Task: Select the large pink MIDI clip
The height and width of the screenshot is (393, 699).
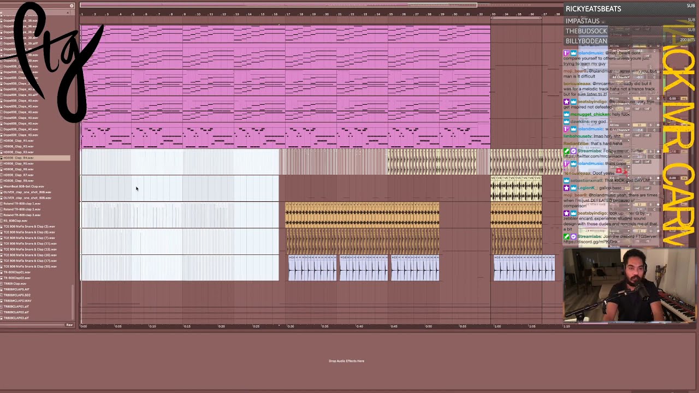Action: (x=286, y=87)
